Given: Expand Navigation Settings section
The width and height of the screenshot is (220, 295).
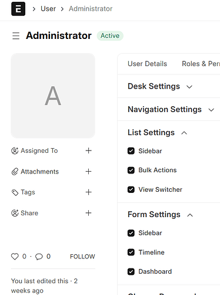Looking at the screenshot, I should [171, 109].
